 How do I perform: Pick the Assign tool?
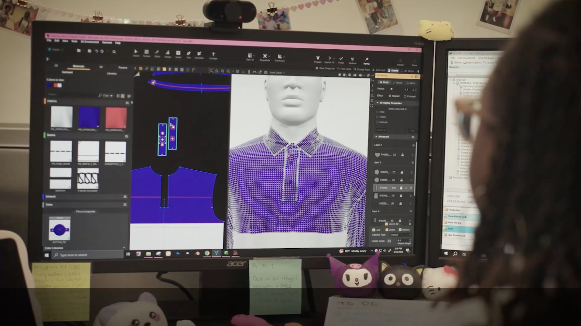(168, 54)
